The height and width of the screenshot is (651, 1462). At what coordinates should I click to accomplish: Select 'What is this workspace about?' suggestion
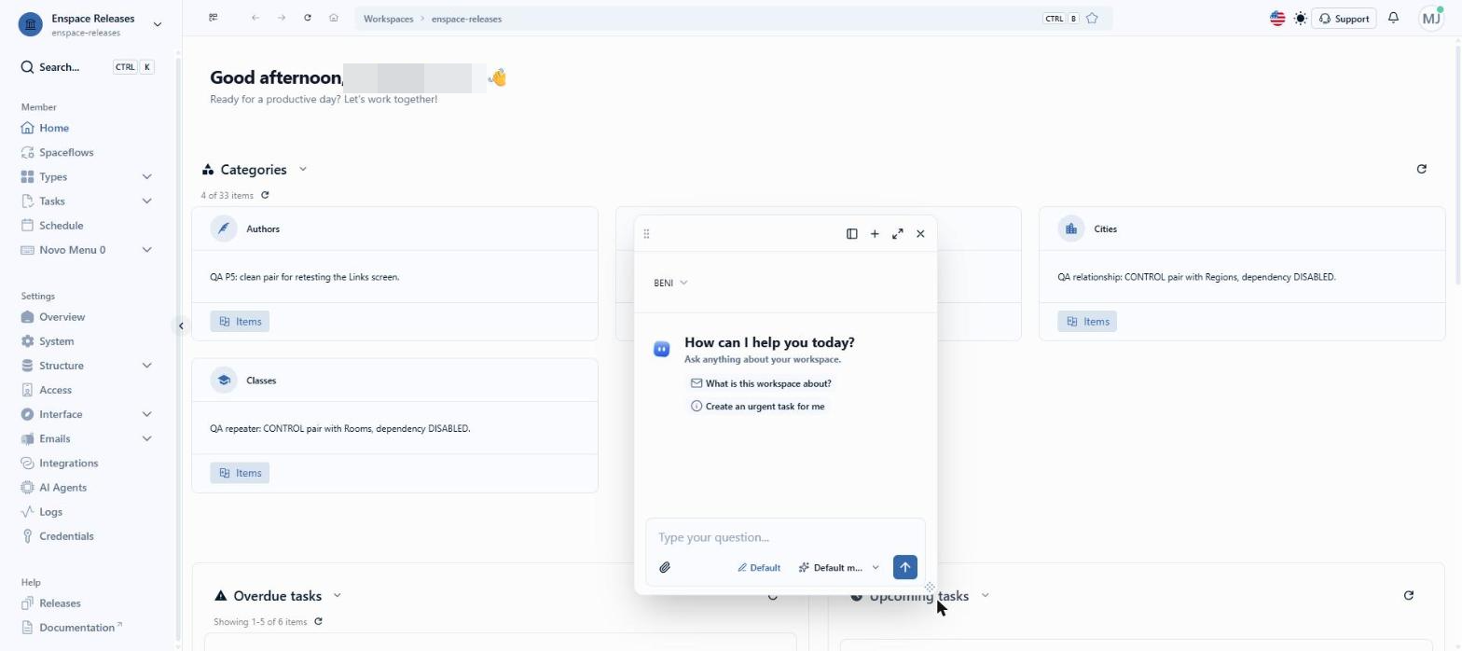[761, 383]
